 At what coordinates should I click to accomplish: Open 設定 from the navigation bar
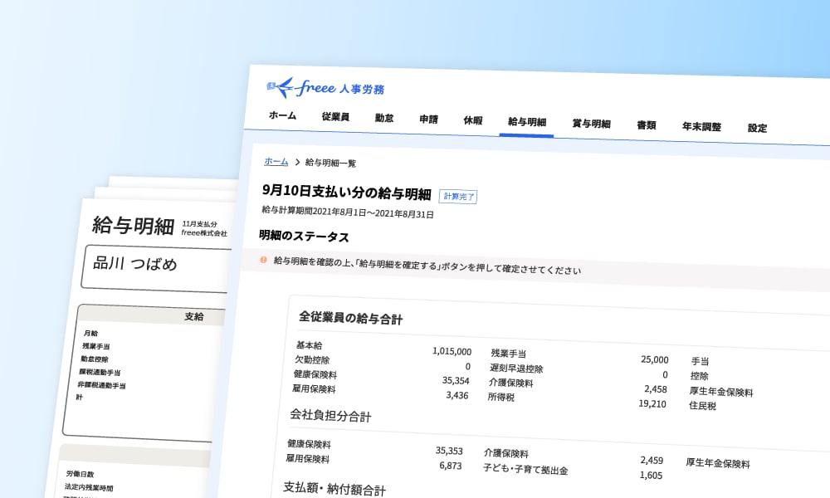[757, 128]
